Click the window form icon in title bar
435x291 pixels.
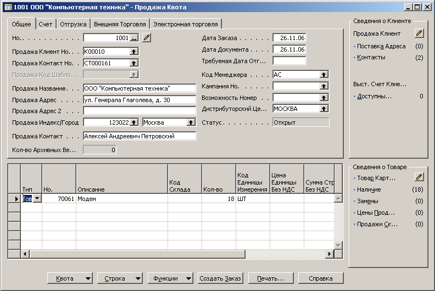[x=8, y=7]
